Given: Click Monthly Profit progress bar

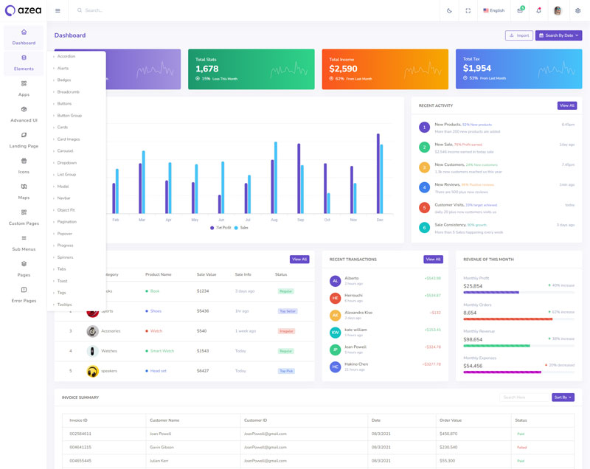Looking at the screenshot, I should 491,292.
